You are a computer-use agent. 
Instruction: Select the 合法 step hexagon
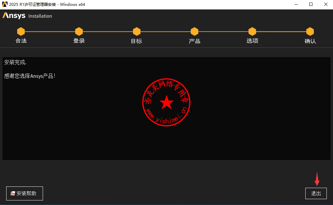(21, 32)
